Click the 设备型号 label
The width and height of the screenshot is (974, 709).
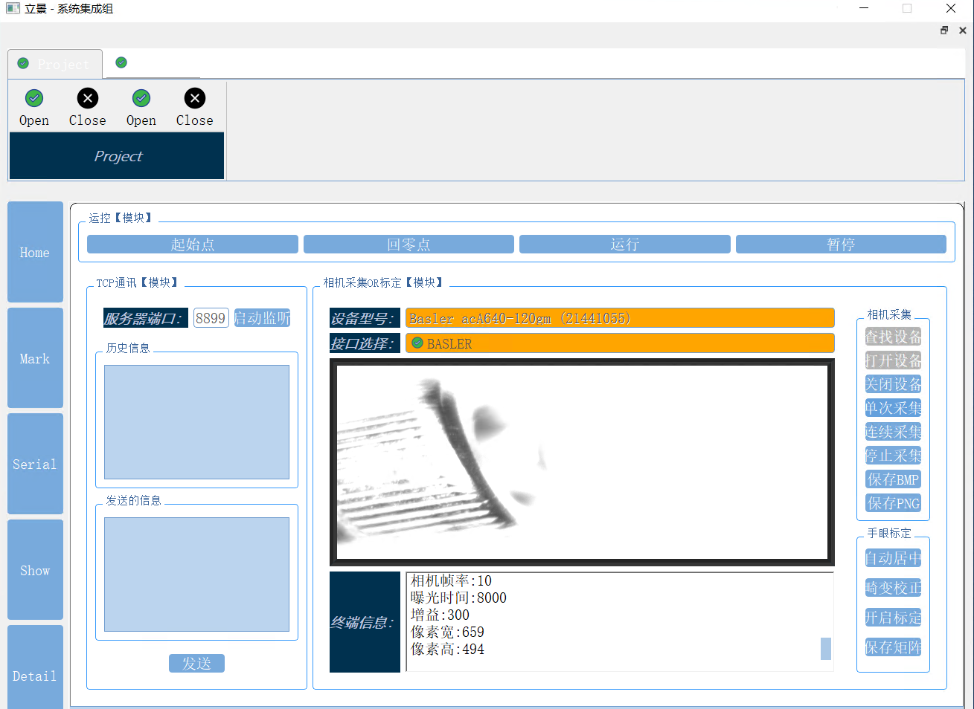[x=364, y=318]
